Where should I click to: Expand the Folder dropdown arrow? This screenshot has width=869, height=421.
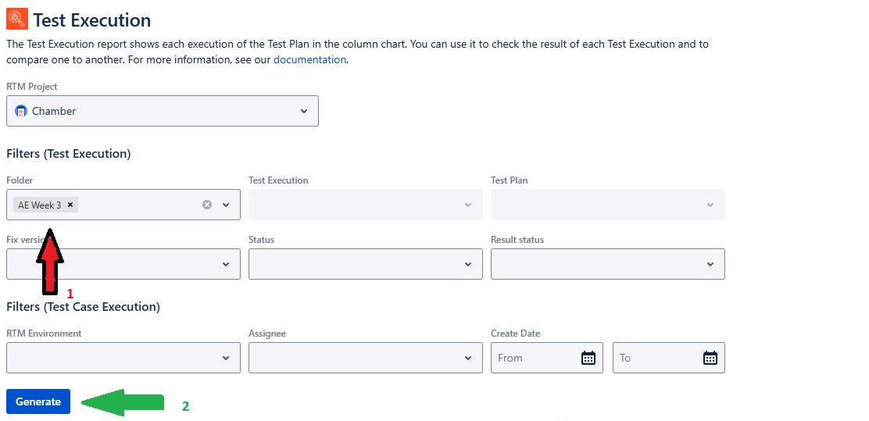click(x=226, y=205)
